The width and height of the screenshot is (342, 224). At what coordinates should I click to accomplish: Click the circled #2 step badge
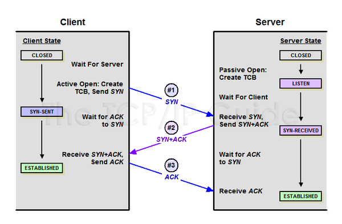(x=171, y=128)
